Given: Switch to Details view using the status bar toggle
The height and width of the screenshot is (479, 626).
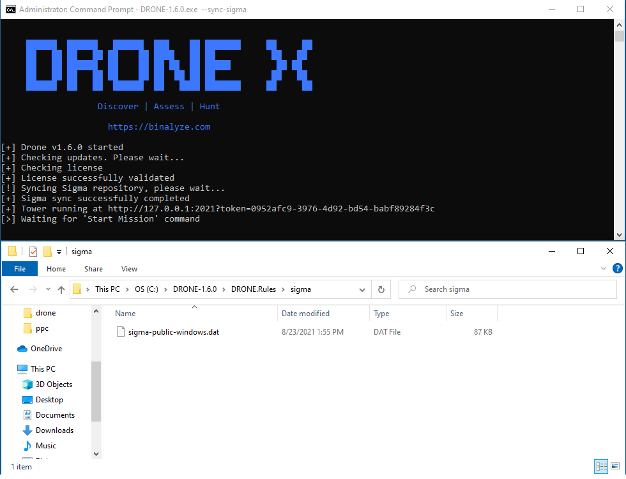Looking at the screenshot, I should point(601,466).
